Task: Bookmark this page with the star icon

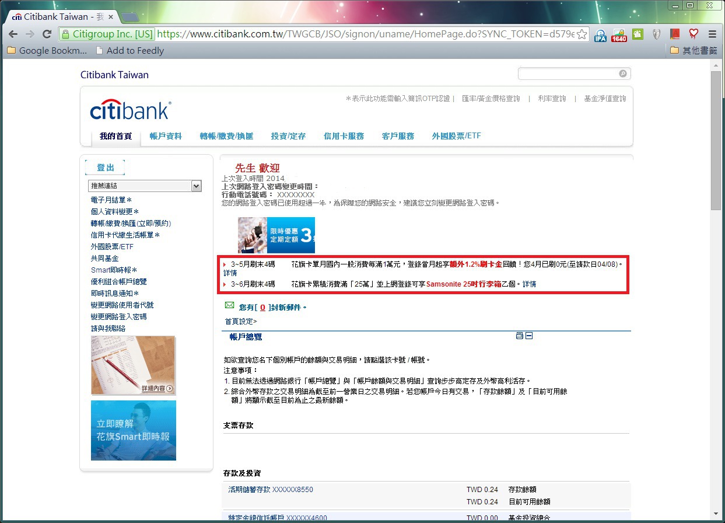Action: tap(582, 34)
